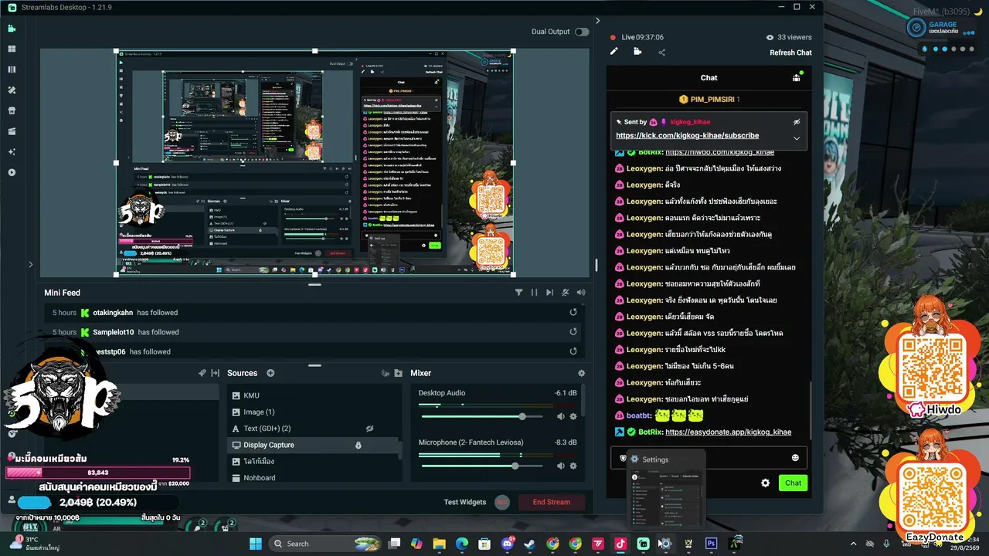The height and width of the screenshot is (556, 989).
Task: Open the Layout Editor sidebar icon
Action: point(12,69)
